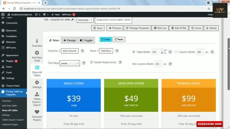
Task: Open the Overview info icon
Action: pos(37,41)
